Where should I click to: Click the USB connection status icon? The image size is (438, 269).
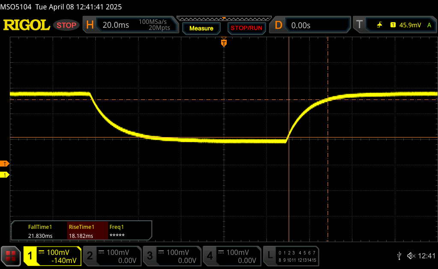coord(399,256)
